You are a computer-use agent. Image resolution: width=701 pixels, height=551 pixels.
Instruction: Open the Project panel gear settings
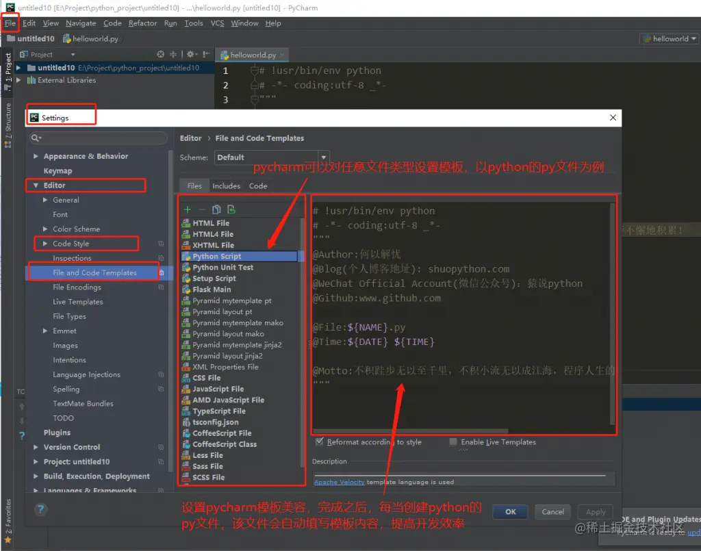(192, 54)
